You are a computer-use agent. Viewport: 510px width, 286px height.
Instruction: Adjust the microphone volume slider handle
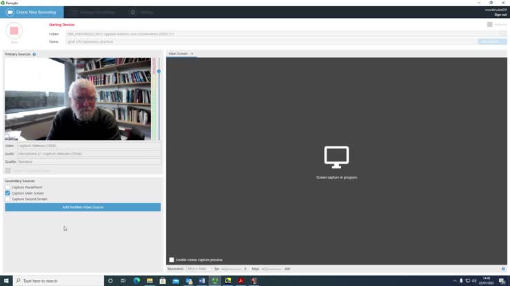pos(159,71)
